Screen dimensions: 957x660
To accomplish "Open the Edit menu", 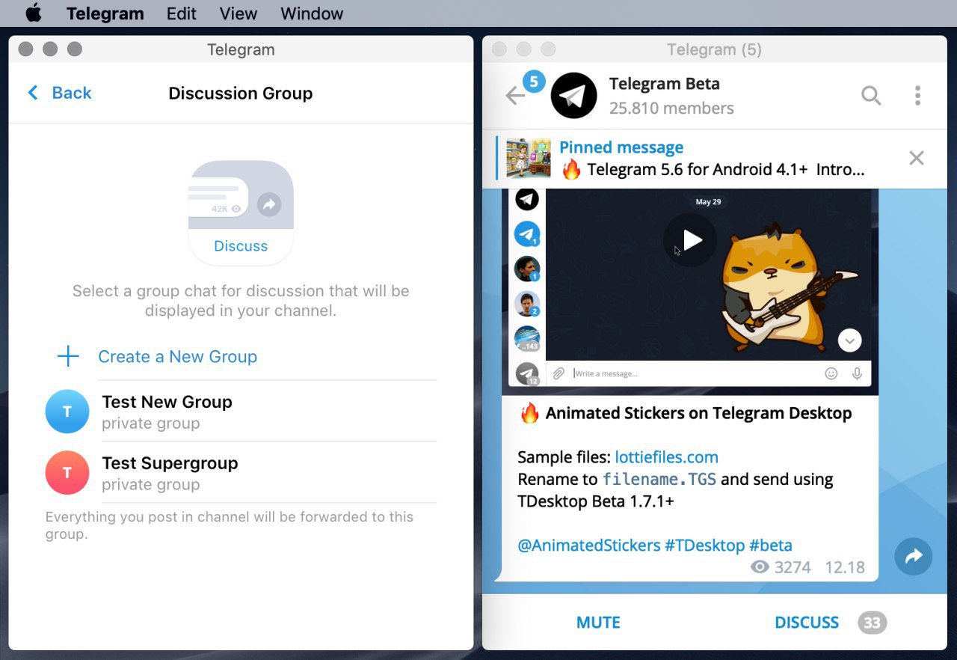I will tap(182, 13).
